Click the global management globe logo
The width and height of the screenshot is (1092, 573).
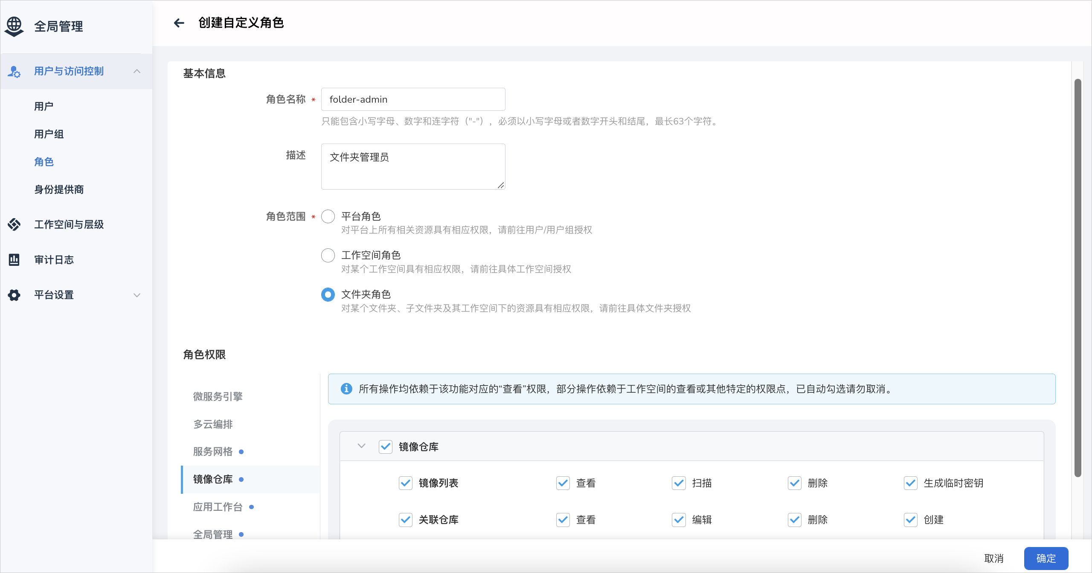click(14, 26)
